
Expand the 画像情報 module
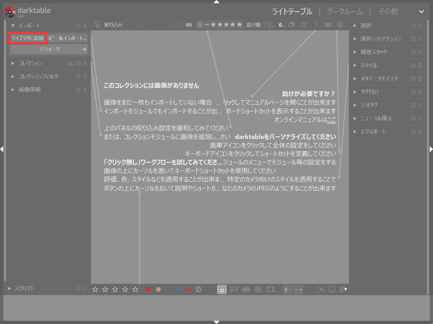pyautogui.click(x=13, y=90)
